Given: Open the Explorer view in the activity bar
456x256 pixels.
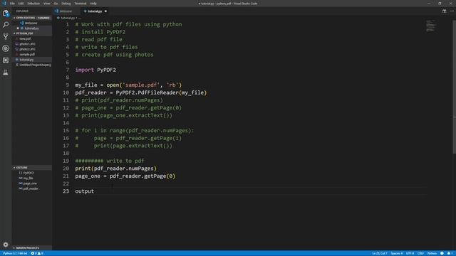Looking at the screenshot, I should coord(6,13).
